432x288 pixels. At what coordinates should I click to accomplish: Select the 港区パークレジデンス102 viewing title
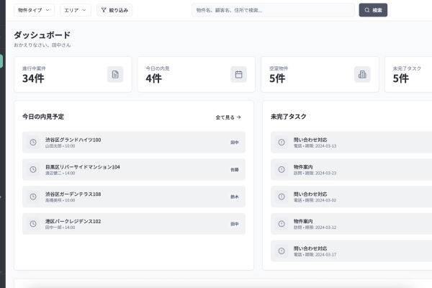point(73,221)
